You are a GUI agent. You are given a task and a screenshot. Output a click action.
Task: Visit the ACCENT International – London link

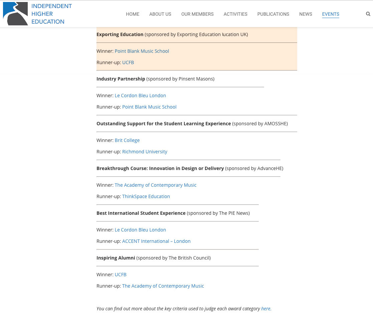[x=156, y=241]
